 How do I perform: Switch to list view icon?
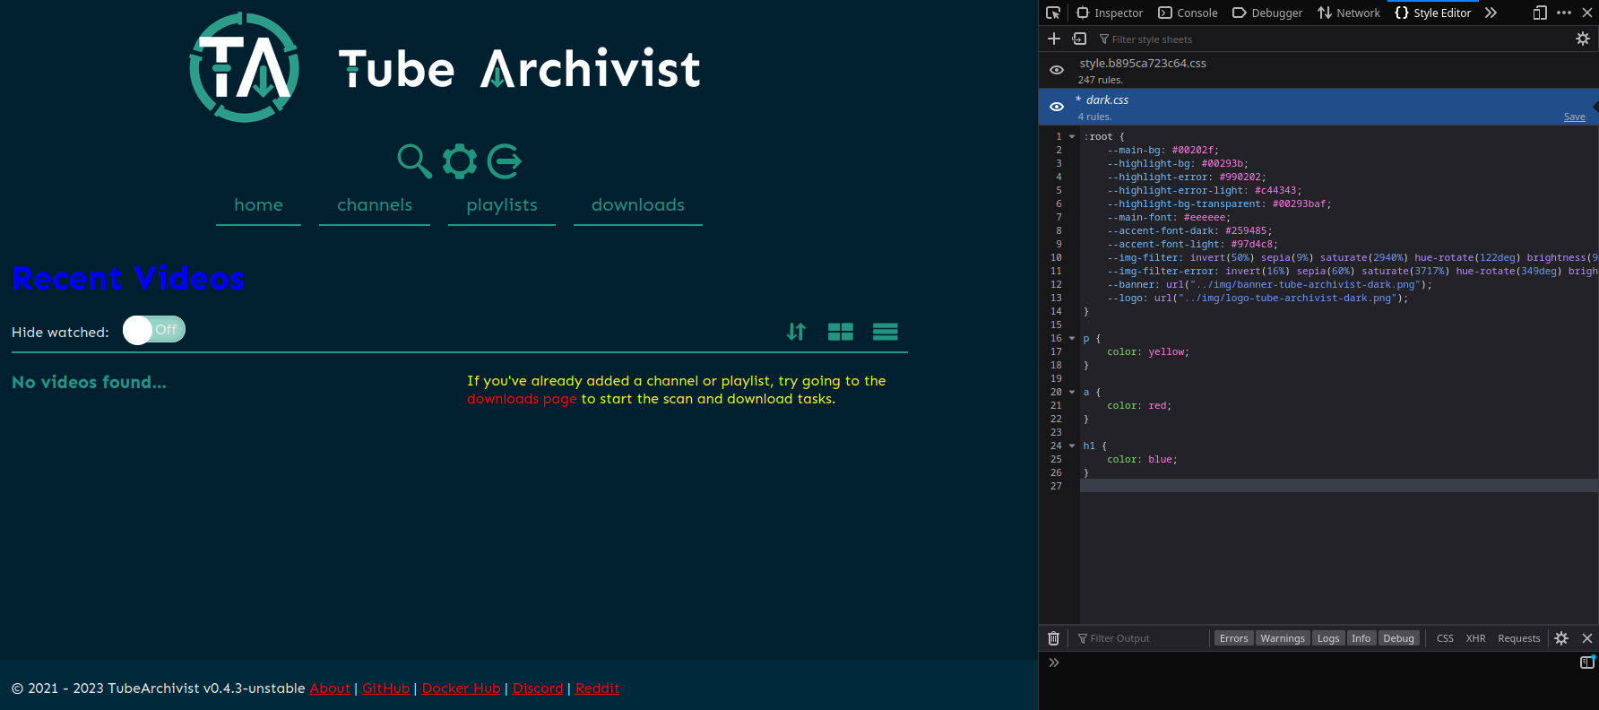click(x=886, y=332)
